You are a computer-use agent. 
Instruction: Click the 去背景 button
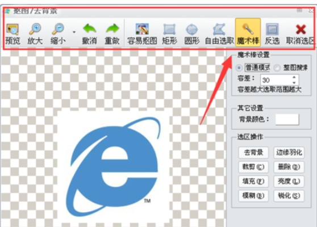253,153
